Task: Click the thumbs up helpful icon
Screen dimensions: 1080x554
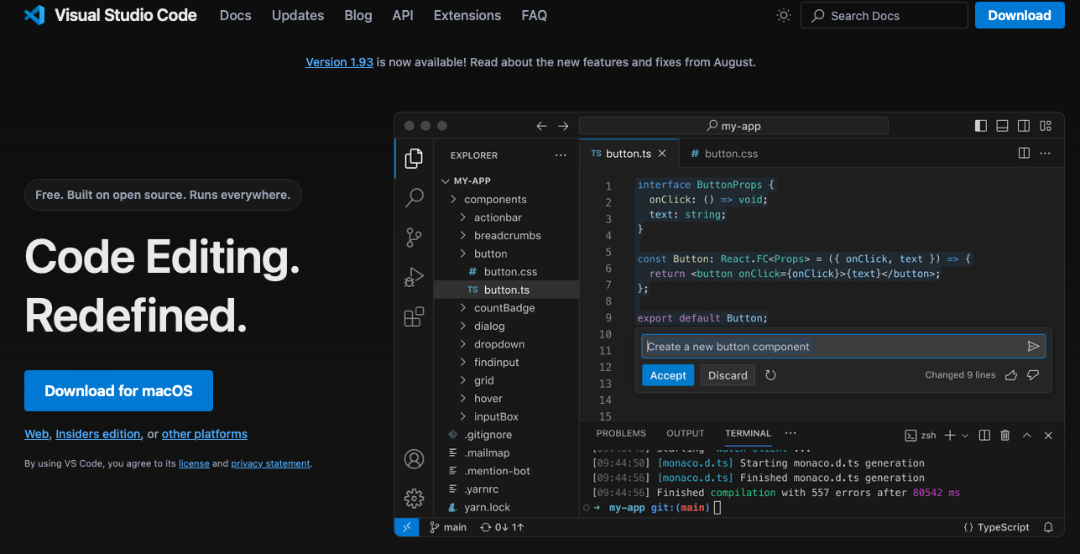Action: (1011, 375)
